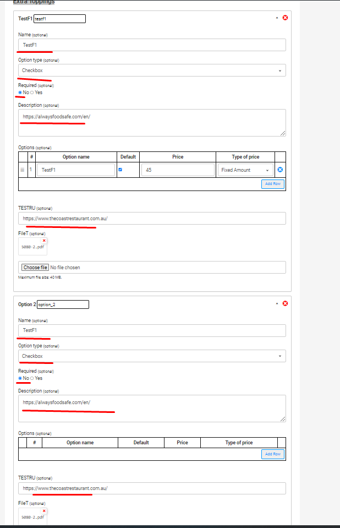340x528 pixels.
Task: Open the Fixed Amount price type dropdown
Action: coord(245,170)
